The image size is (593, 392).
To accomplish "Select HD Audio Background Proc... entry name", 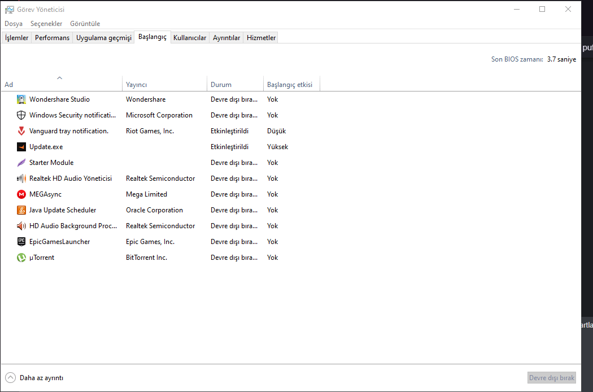I will [x=73, y=226].
